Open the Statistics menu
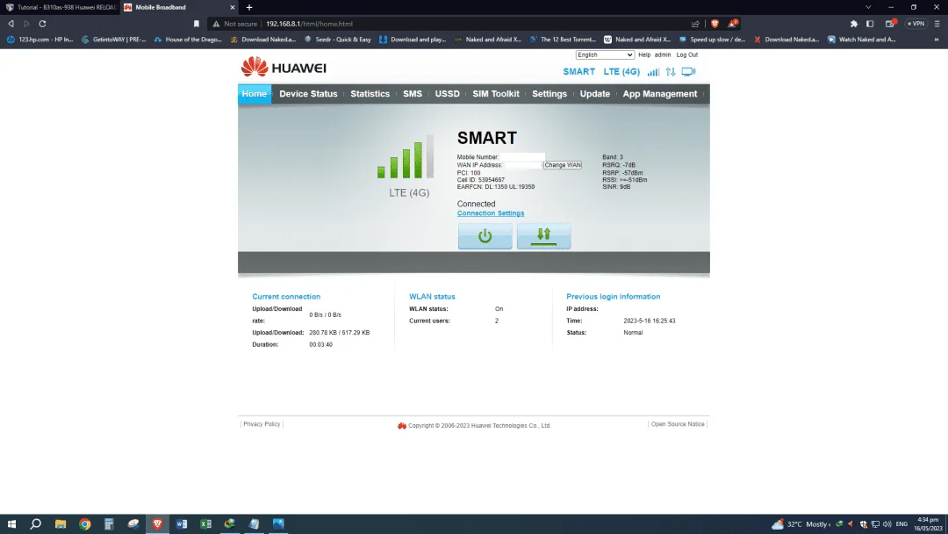Viewport: 948px width, 534px height. pyautogui.click(x=370, y=94)
